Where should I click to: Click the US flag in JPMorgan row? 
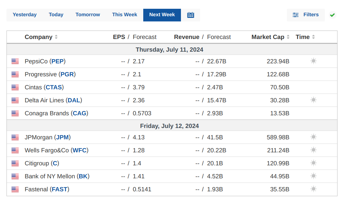[x=15, y=137]
